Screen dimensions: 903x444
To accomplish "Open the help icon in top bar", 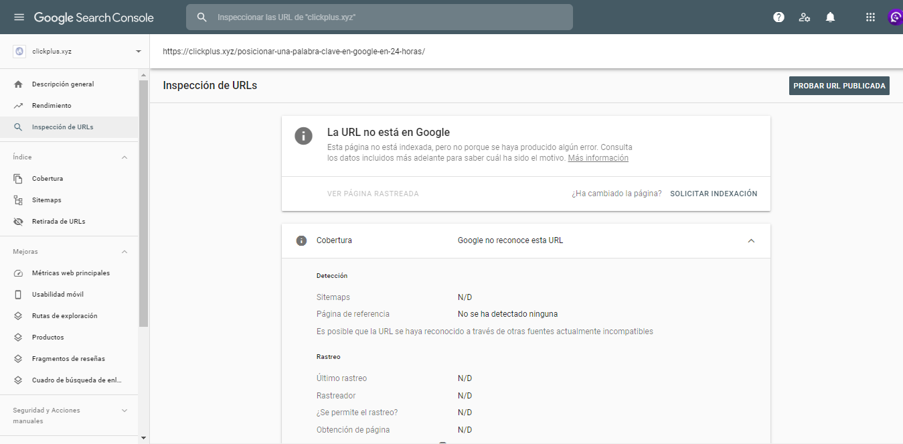I will pos(778,17).
